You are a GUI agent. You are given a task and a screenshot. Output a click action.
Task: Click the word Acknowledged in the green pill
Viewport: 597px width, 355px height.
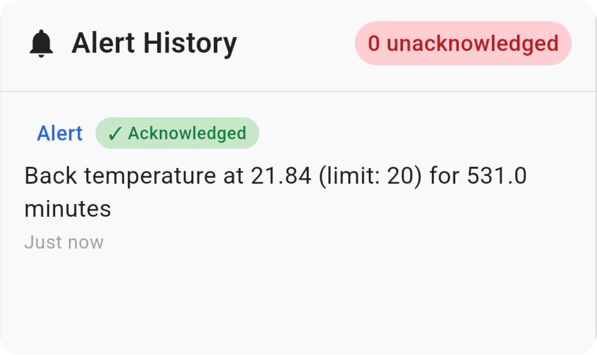click(x=187, y=133)
